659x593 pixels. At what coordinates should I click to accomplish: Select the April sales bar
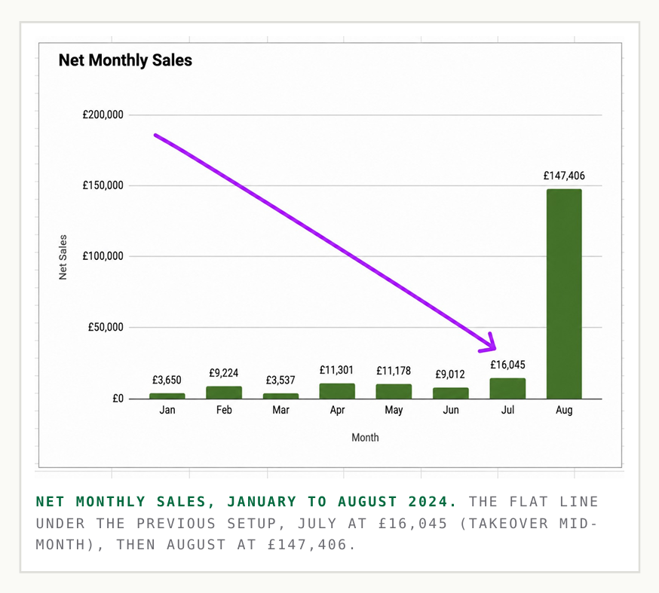coord(337,391)
